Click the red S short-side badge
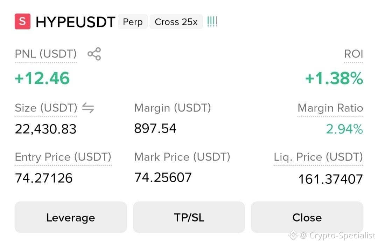The image size is (378, 244). (x=22, y=21)
